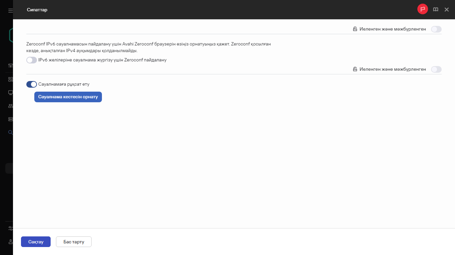Screen dimensions: 455x255
Task: Close the Сипаттар properties panel
Action: pyautogui.click(x=447, y=10)
